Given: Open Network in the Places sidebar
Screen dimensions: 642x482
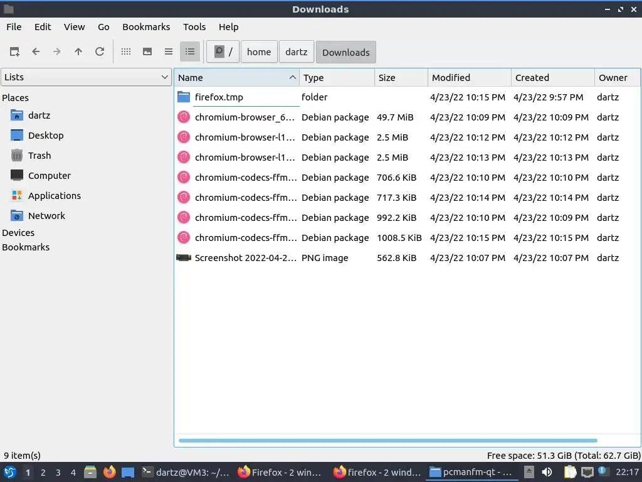Looking at the screenshot, I should [46, 216].
